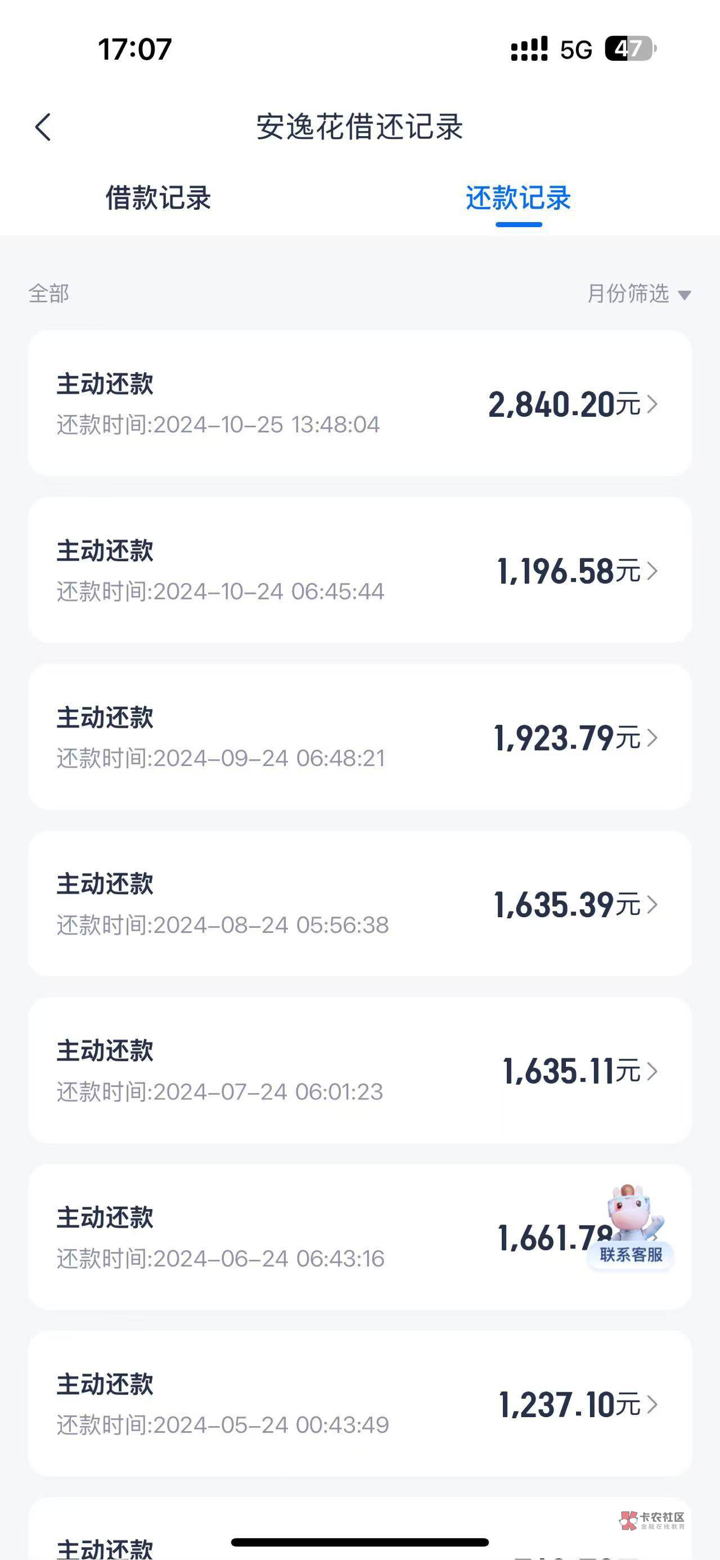Expand the 1,196.58元 repayment chevron
The height and width of the screenshot is (1560, 720).
[652, 571]
